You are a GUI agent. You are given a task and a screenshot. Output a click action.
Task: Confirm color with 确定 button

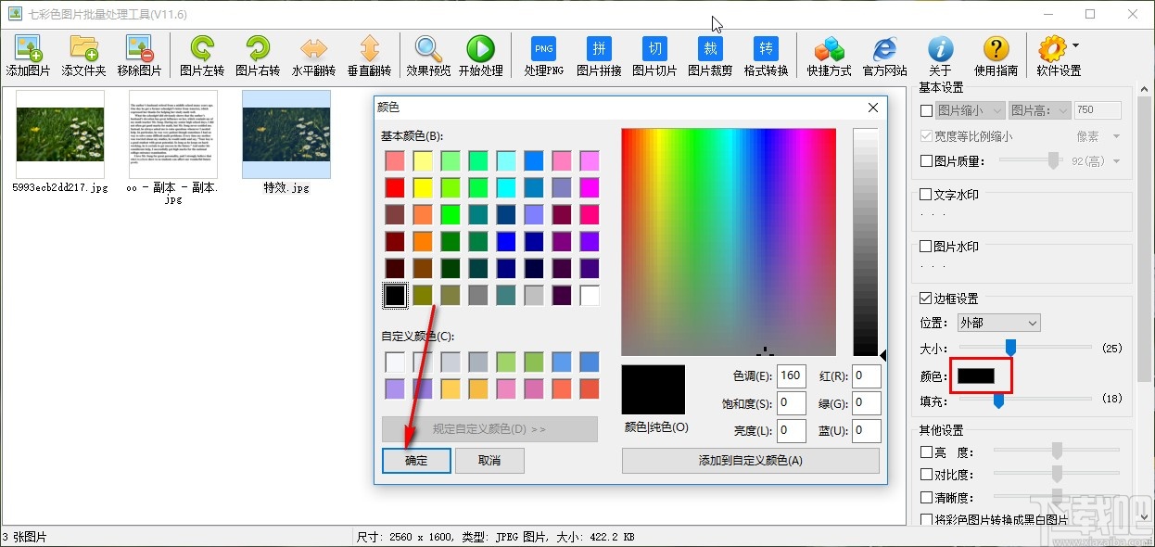click(x=416, y=461)
